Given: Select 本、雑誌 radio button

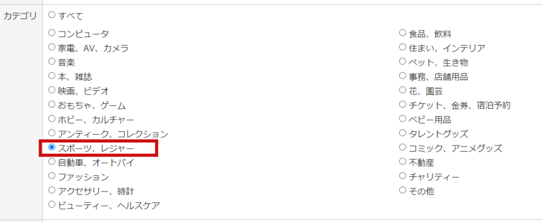Looking at the screenshot, I should click(52, 76).
